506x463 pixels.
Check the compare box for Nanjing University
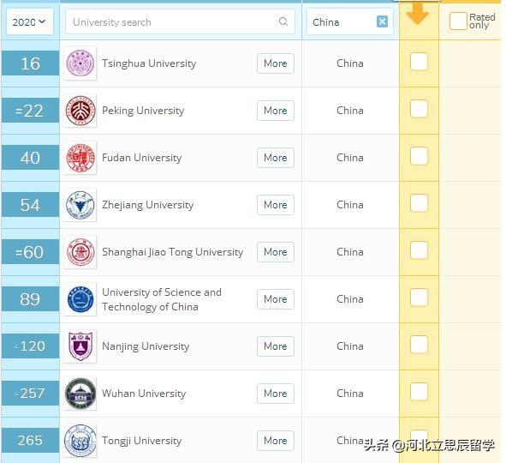click(x=419, y=345)
